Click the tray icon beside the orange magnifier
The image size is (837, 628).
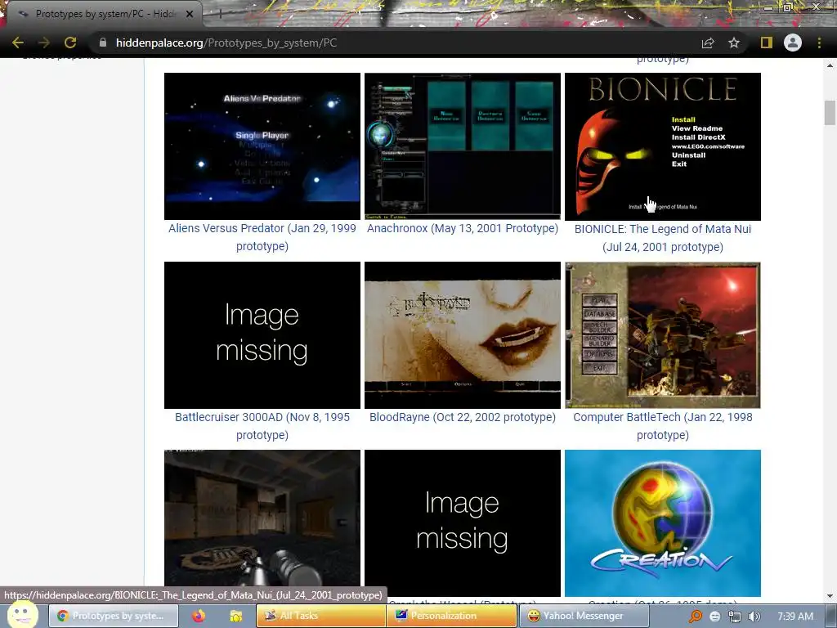tap(715, 617)
